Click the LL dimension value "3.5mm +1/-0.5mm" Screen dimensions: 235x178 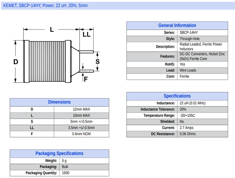(81, 128)
